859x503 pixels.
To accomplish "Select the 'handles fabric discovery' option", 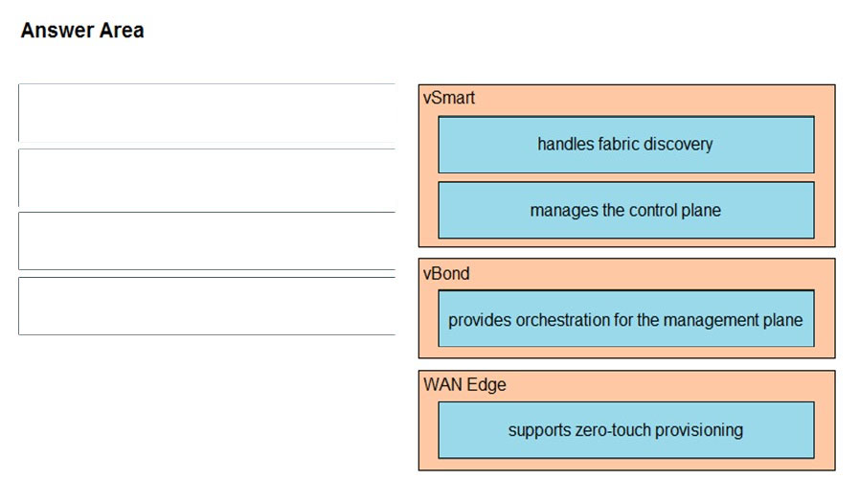I will (626, 145).
